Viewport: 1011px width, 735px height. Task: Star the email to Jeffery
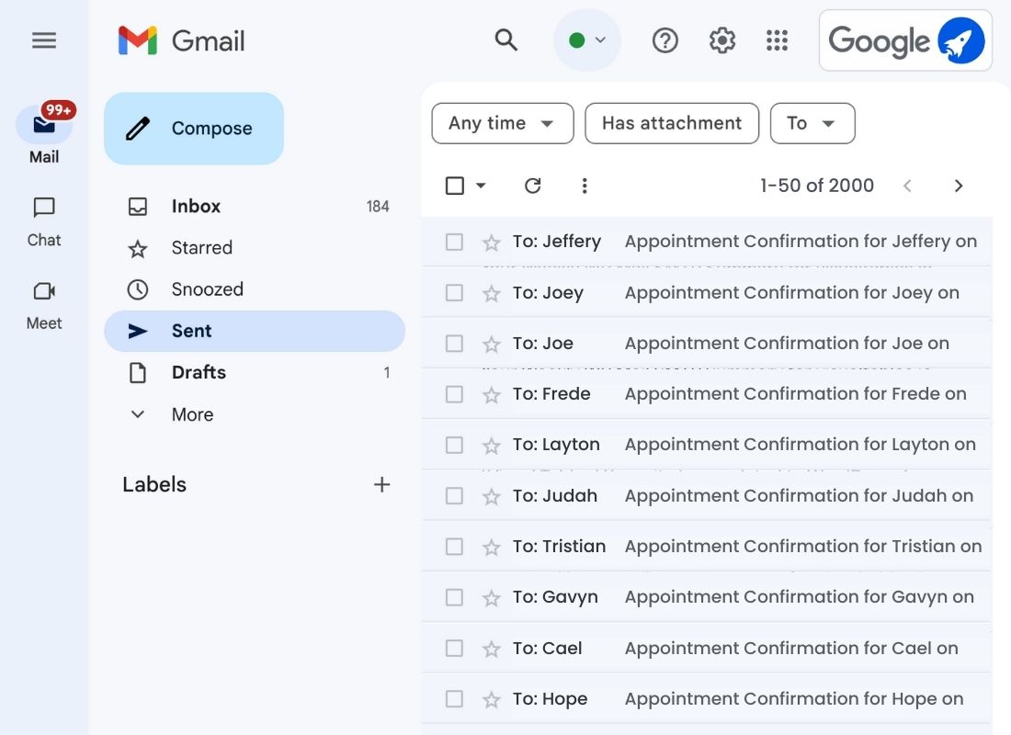coord(491,241)
